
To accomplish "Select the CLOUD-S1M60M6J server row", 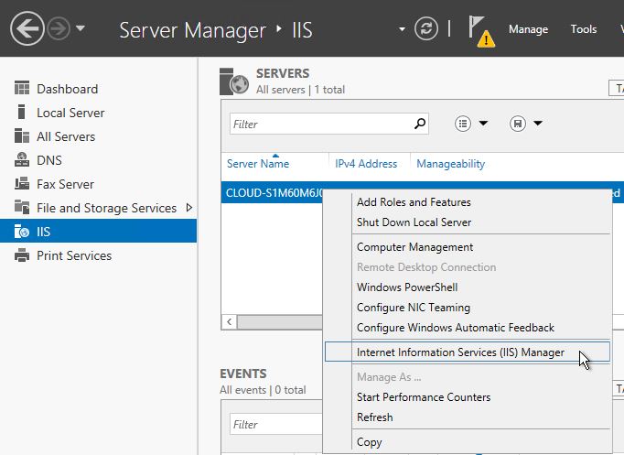I will coord(272,192).
